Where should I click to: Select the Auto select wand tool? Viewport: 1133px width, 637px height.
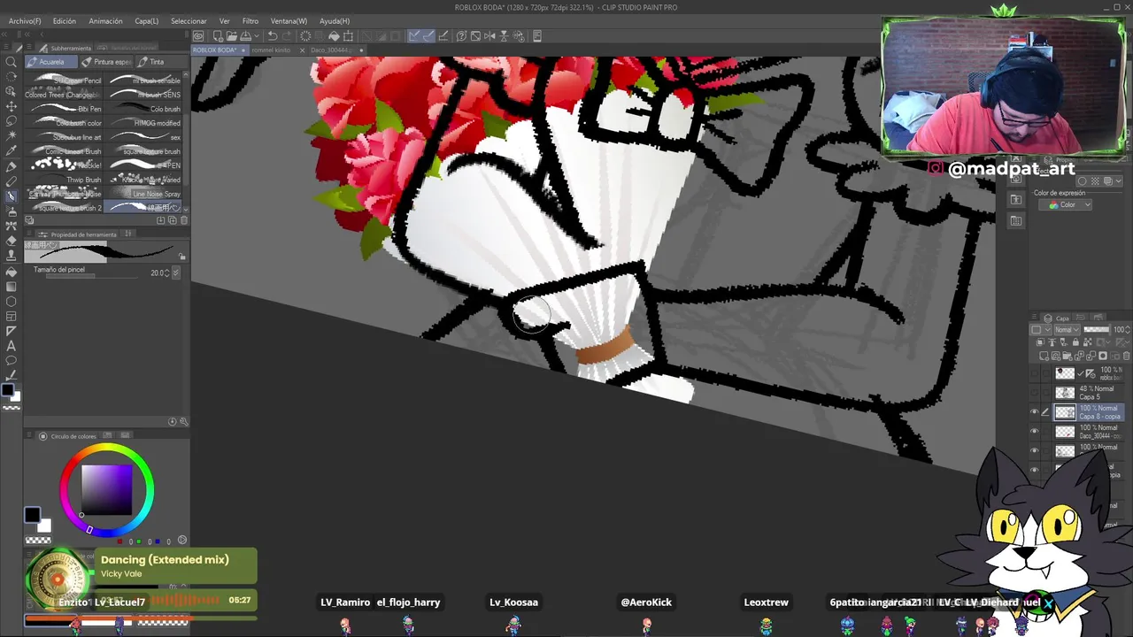[12, 135]
